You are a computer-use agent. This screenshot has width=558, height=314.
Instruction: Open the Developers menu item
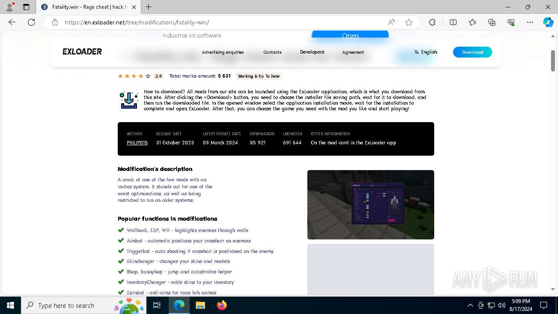312,52
